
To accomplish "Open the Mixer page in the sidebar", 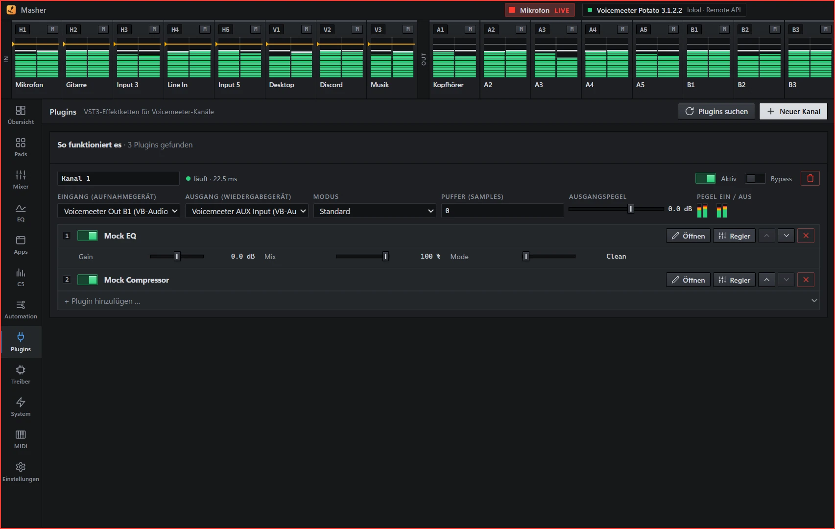I will click(21, 180).
